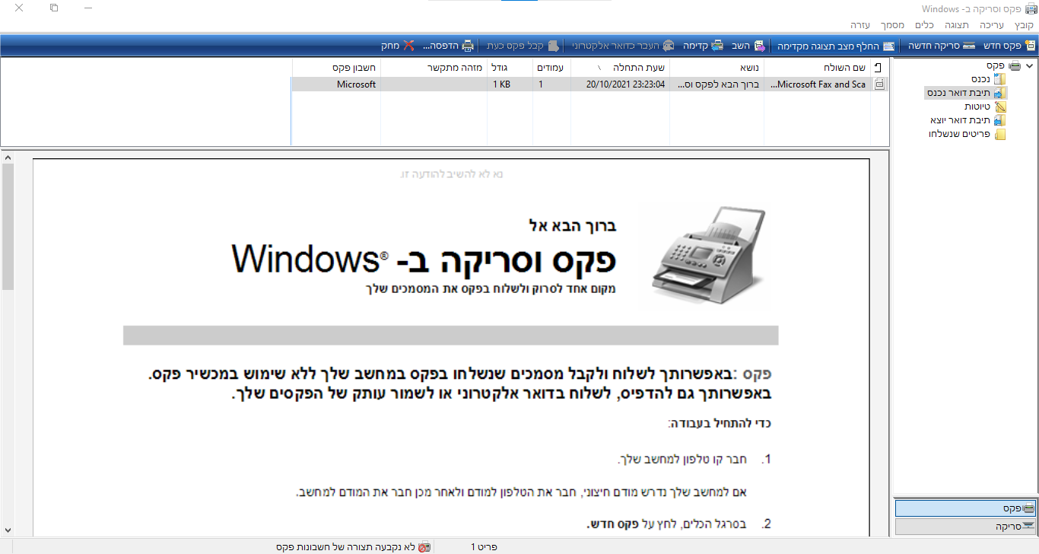This screenshot has height=554, width=1039.
Task: Click the preview pane vertical scrollbar thumb
Action: pos(8,227)
